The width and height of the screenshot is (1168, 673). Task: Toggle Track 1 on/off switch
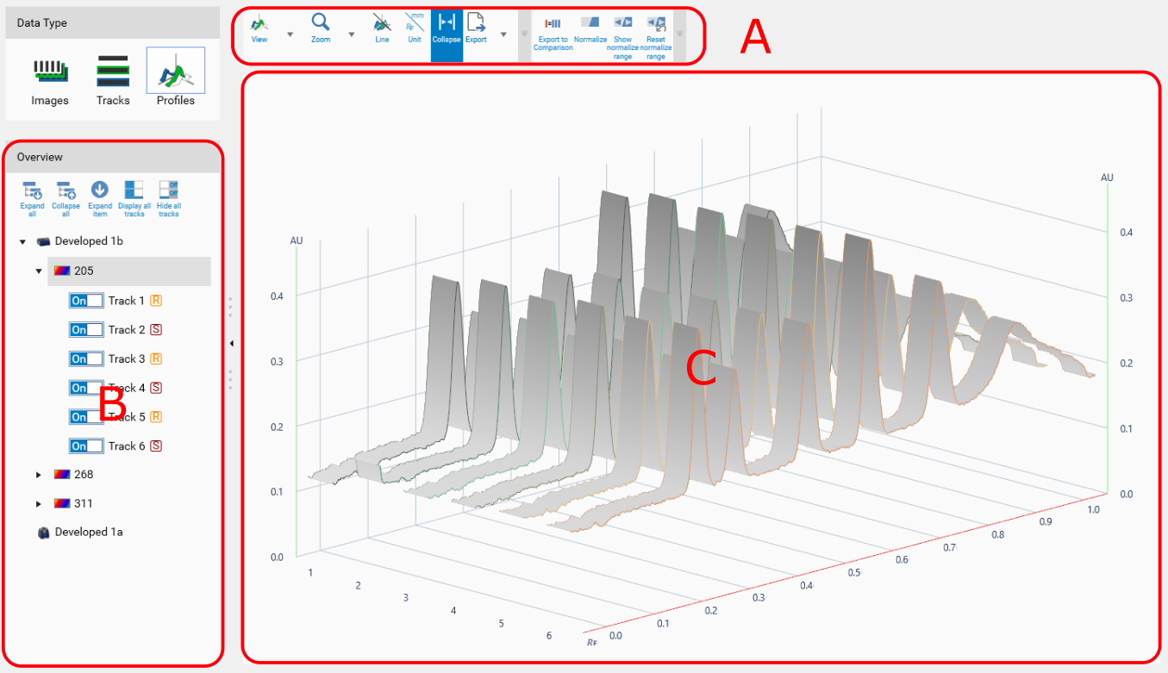point(85,301)
